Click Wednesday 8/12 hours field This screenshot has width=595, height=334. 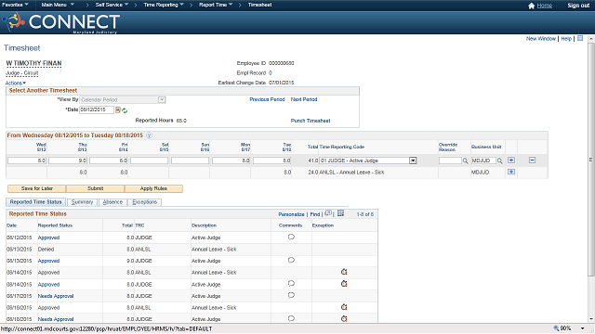27,161
